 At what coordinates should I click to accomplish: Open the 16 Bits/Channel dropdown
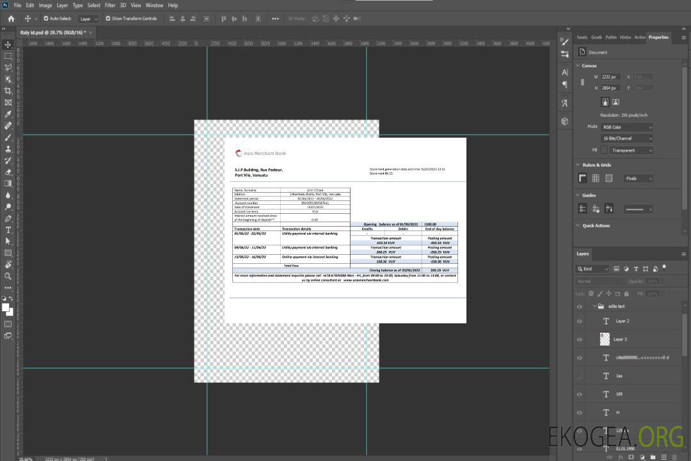626,138
